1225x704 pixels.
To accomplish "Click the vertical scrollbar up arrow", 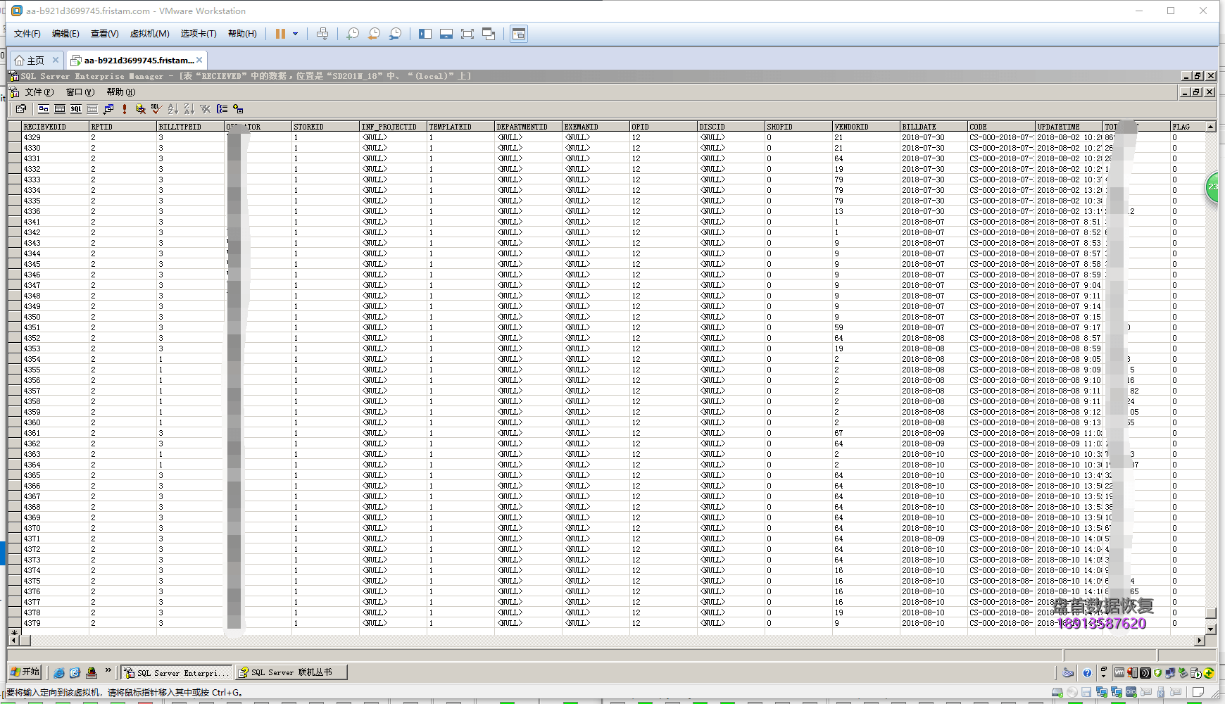I will (x=1211, y=127).
